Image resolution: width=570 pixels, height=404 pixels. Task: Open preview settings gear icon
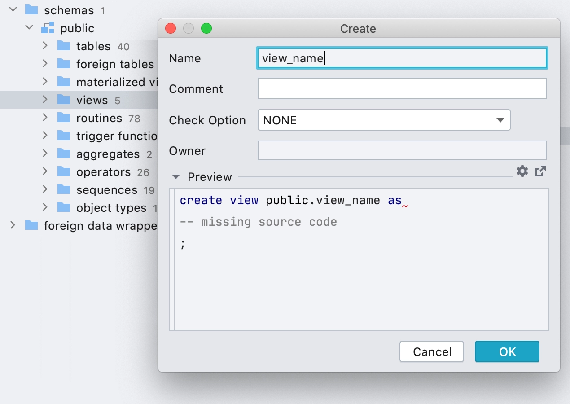522,171
